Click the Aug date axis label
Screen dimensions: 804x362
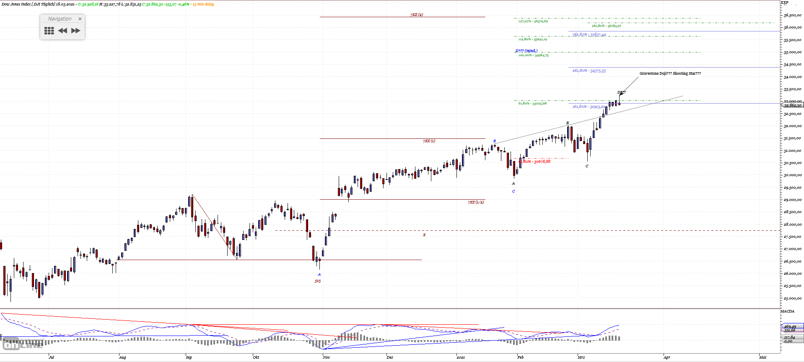click(x=122, y=357)
